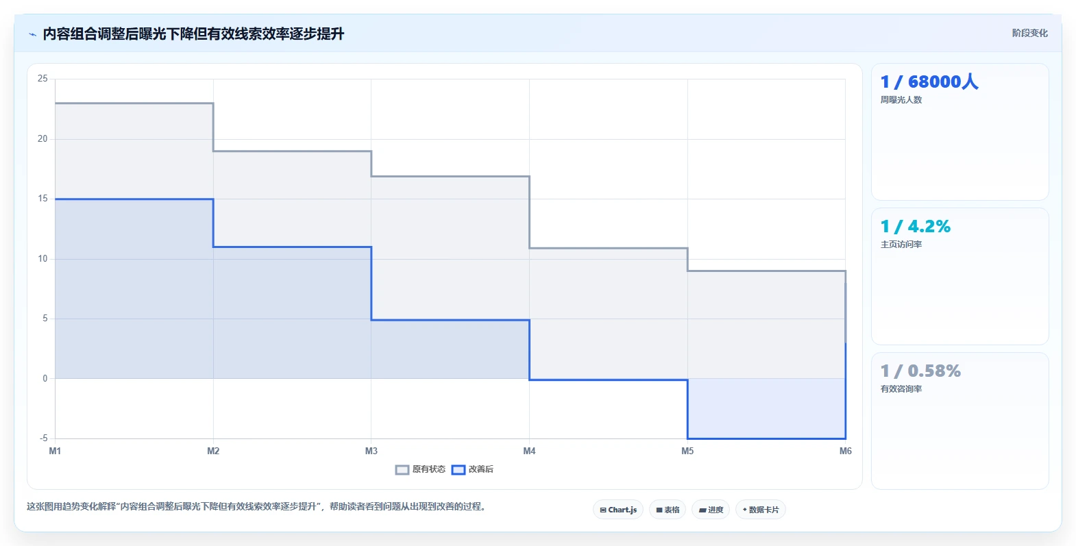Select the 进度 tag

click(711, 510)
